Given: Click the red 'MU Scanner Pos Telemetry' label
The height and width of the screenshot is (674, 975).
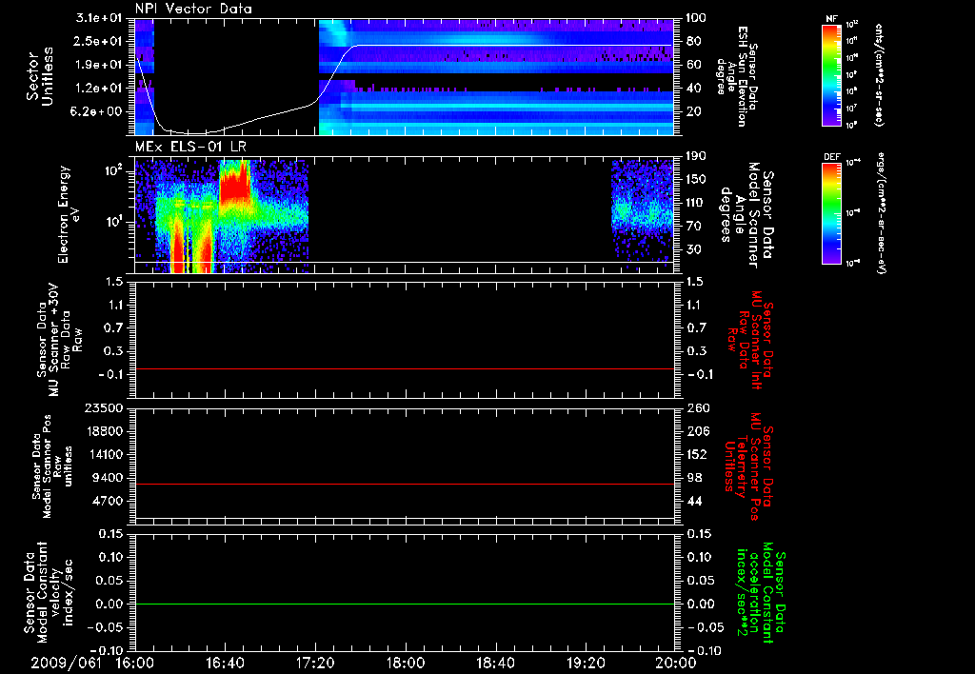Looking at the screenshot, I should click(748, 466).
